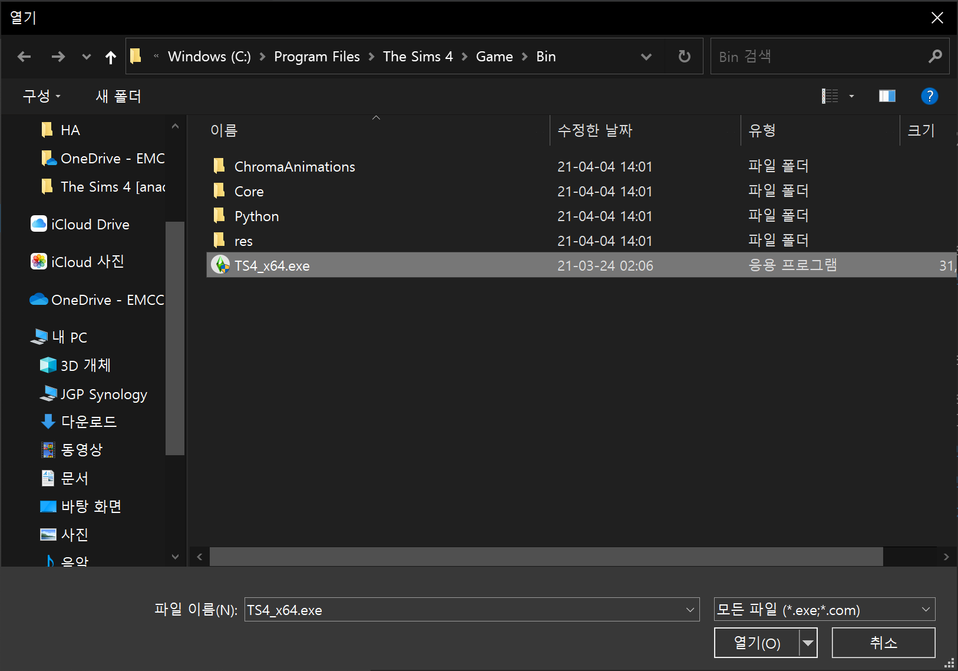
Task: Open JGP Synology network location
Action: point(94,394)
